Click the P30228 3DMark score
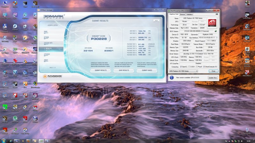Screen dimensions: 255x143 (99, 39)
